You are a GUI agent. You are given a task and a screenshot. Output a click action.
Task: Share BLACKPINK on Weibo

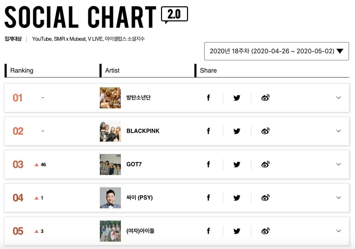pos(265,131)
